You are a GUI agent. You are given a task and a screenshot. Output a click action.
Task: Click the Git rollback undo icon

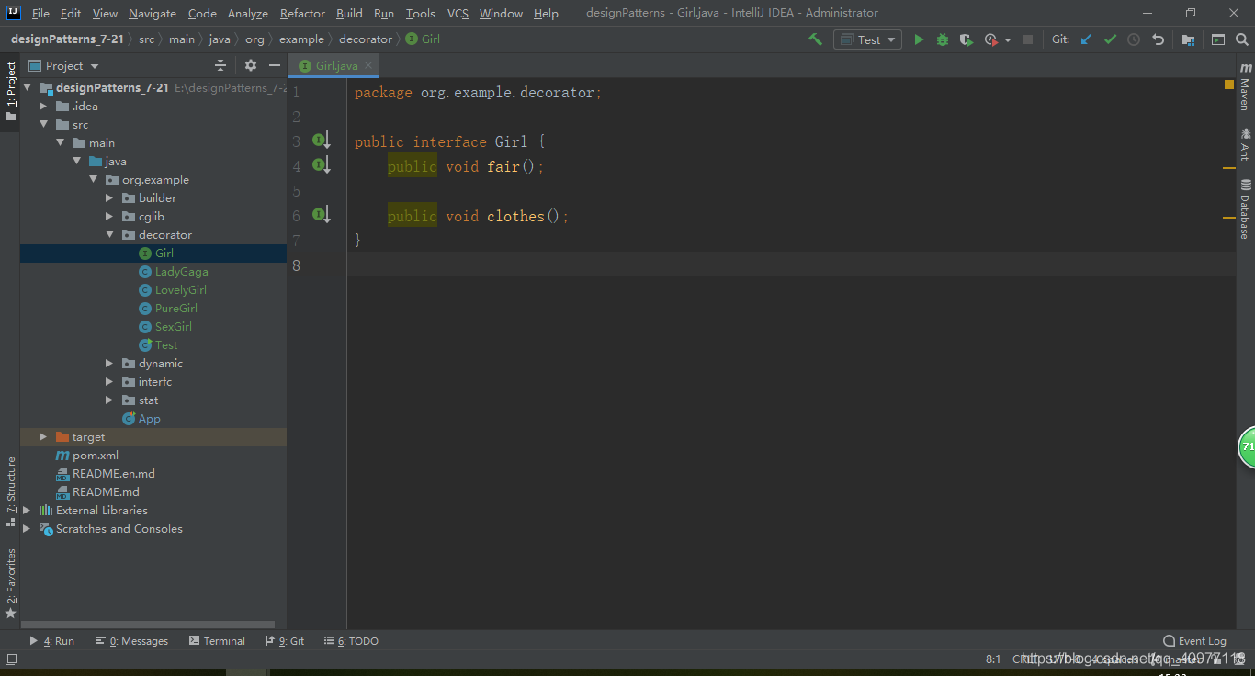click(1158, 39)
